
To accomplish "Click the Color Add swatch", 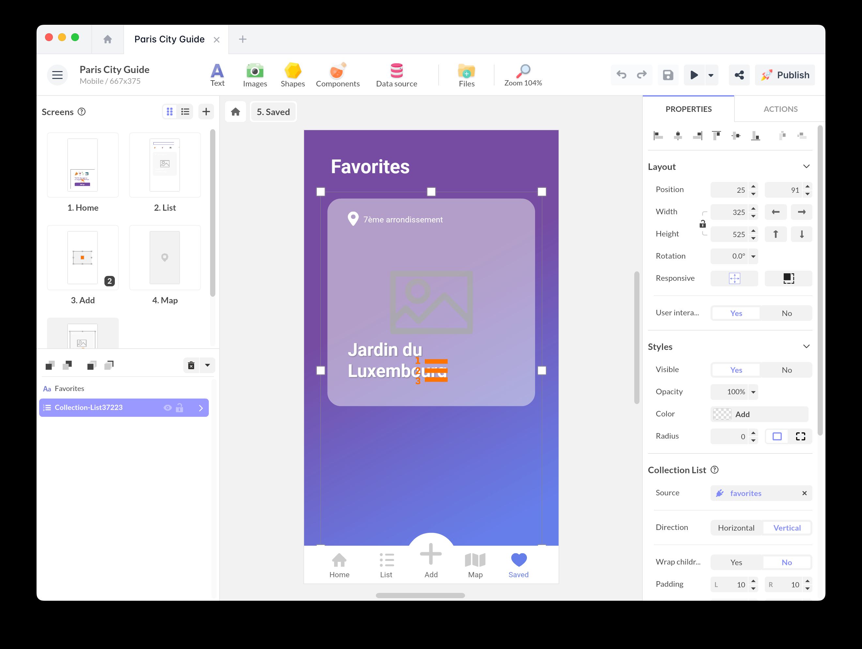I will (722, 414).
